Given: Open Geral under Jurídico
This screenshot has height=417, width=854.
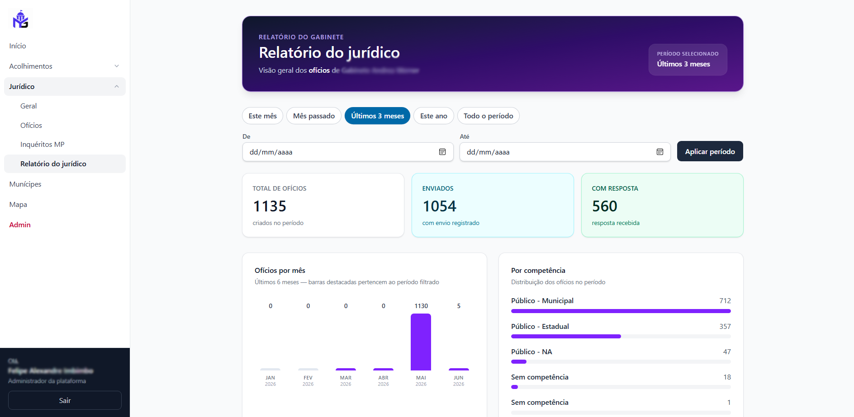Looking at the screenshot, I should pos(28,106).
